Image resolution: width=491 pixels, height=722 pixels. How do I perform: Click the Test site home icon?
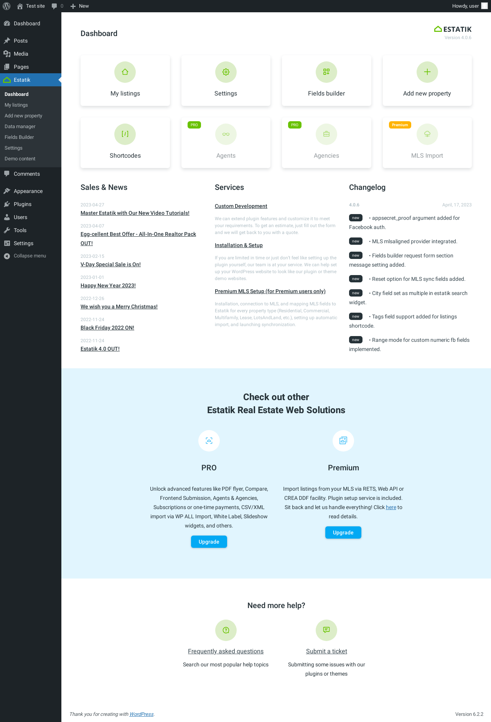[x=20, y=6]
